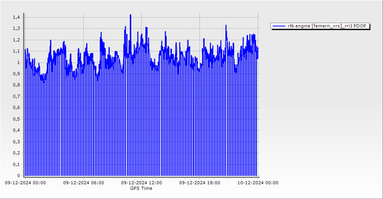
Task: Select the 0,3 y-axis tick label
Action: click(16, 142)
